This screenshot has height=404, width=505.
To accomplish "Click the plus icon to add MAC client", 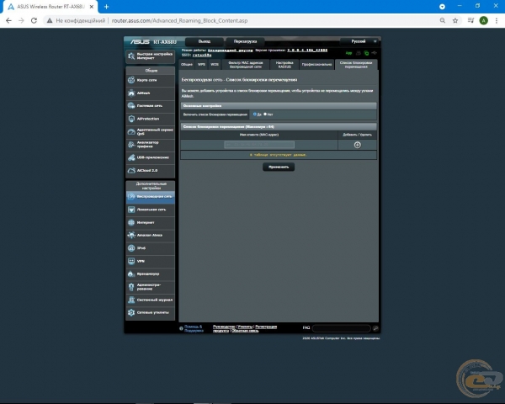I will point(357,145).
